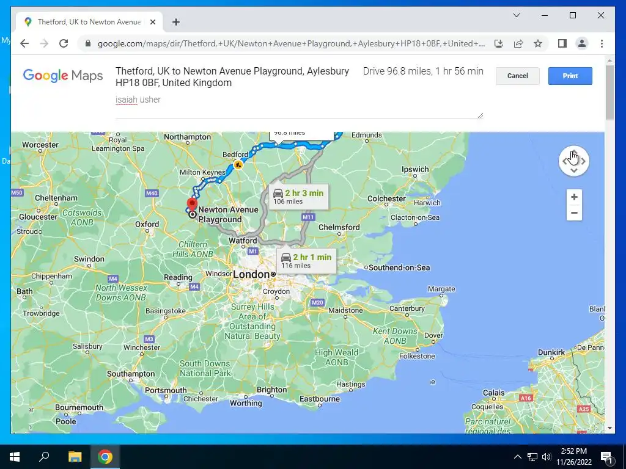Image resolution: width=626 pixels, height=469 pixels.
Task: Open Windows search from the taskbar
Action: [44, 457]
